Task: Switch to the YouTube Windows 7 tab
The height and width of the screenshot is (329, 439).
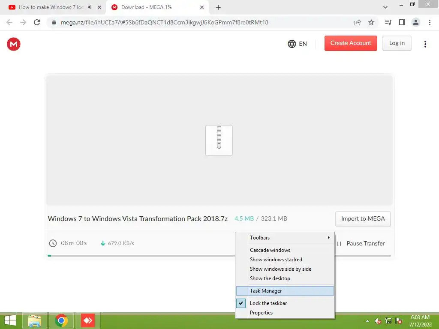Action: pos(51,7)
